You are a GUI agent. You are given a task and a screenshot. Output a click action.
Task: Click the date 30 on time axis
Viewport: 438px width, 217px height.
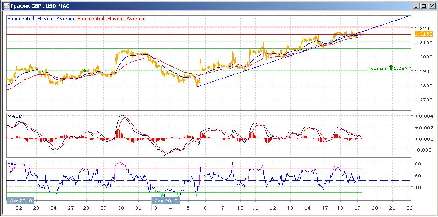point(121,208)
